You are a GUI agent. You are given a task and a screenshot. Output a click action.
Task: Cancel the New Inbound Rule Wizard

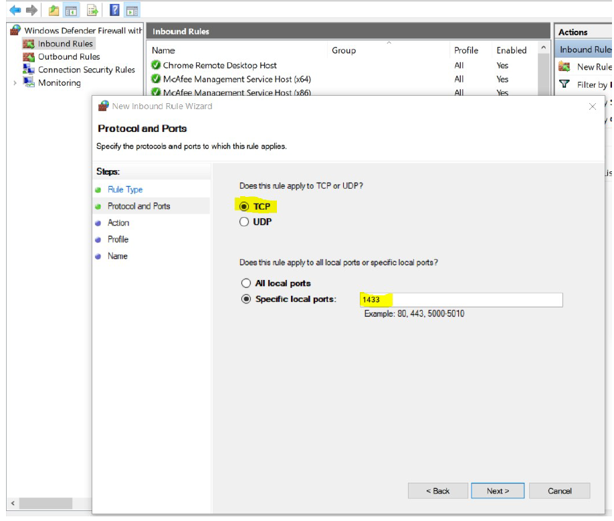[x=560, y=491]
